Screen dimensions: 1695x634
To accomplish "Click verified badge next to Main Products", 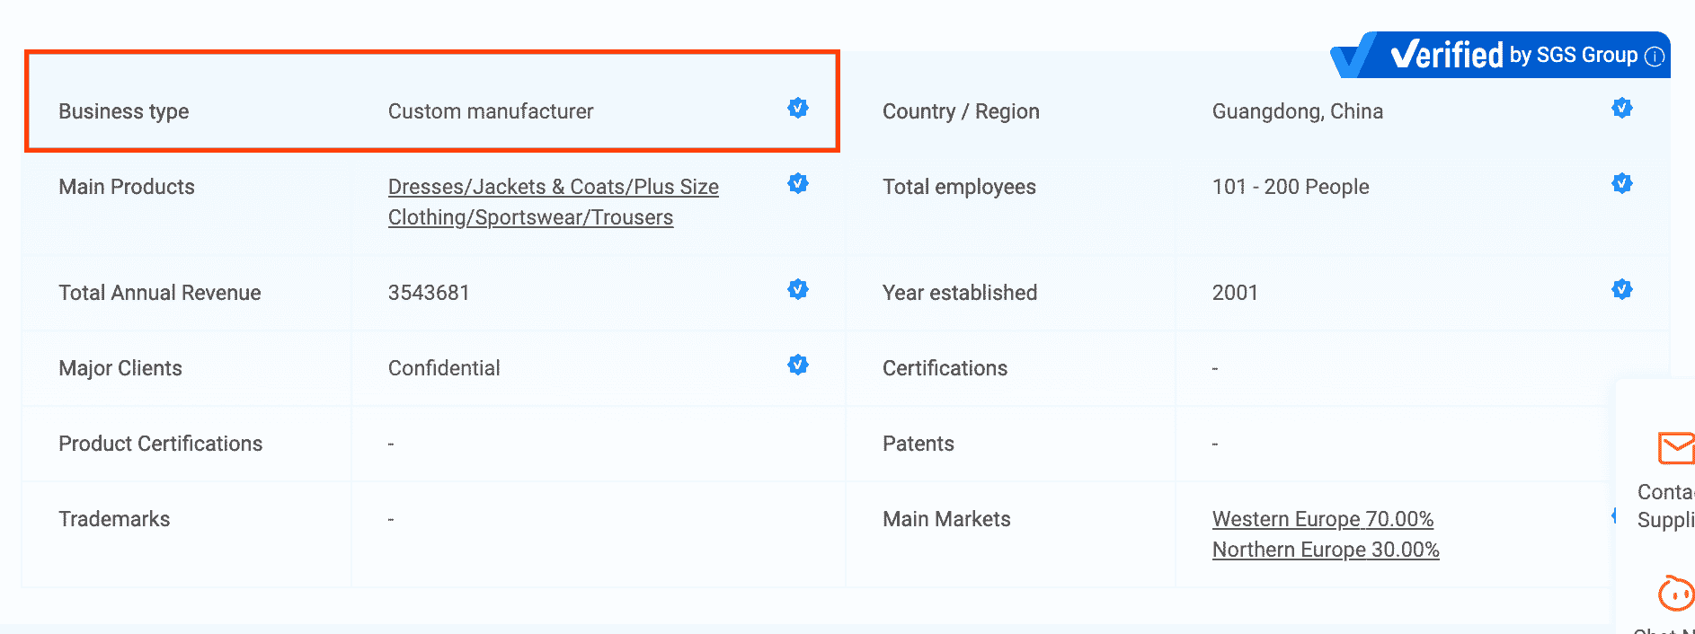I will tap(797, 184).
